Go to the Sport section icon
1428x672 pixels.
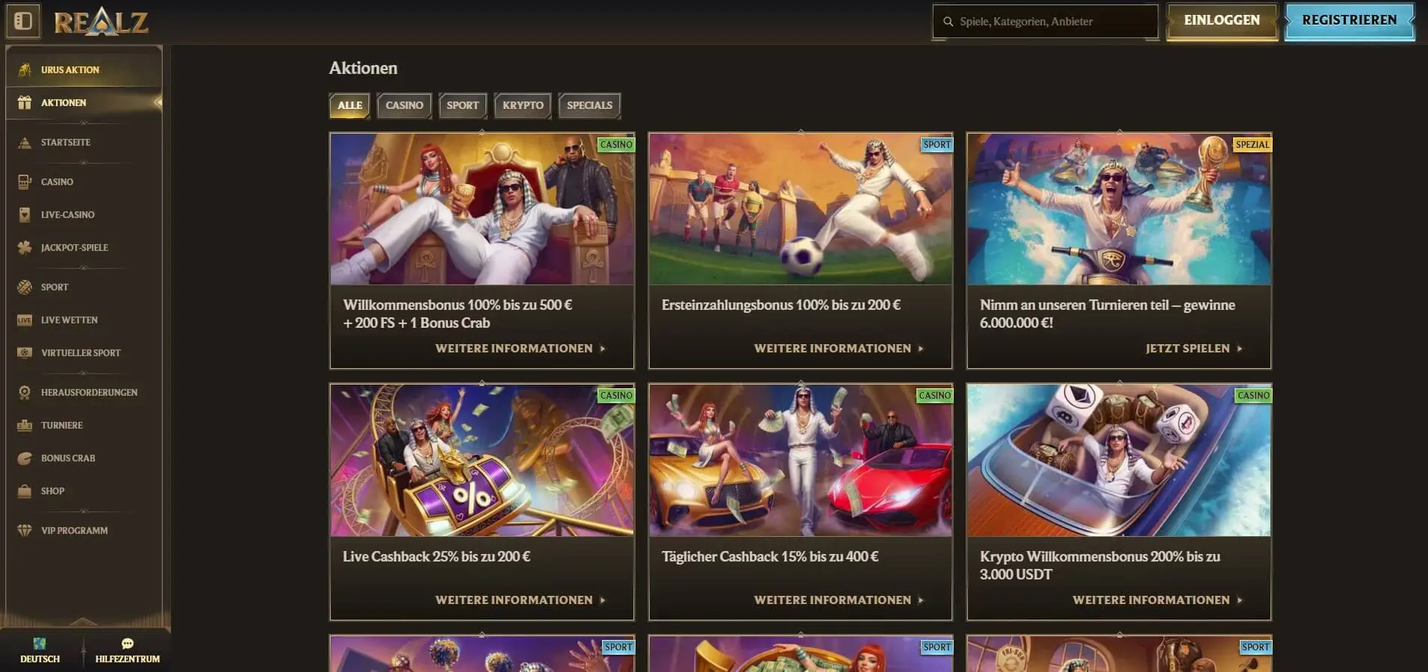(25, 287)
